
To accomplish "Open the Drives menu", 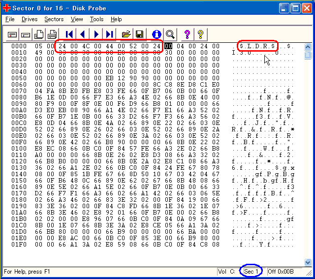I will coord(30,19).
